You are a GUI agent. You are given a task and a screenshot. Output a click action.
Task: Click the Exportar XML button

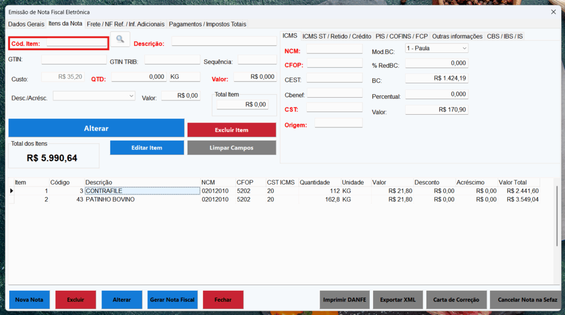coord(397,300)
